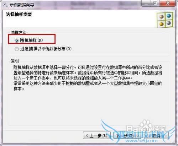178x146 pixels.
Task: Close the 示例数据向导 dialog
Action: click(x=168, y=4)
